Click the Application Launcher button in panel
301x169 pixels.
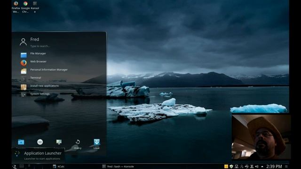[x=15, y=167]
